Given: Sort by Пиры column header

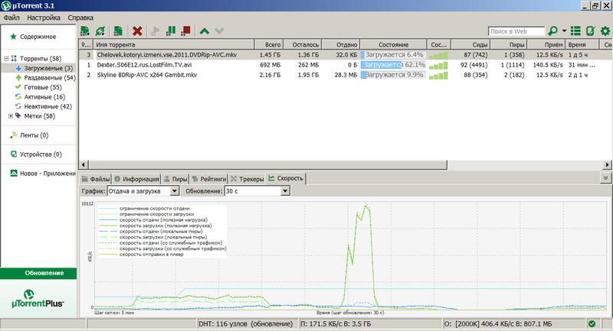Looking at the screenshot, I should pyautogui.click(x=508, y=44).
